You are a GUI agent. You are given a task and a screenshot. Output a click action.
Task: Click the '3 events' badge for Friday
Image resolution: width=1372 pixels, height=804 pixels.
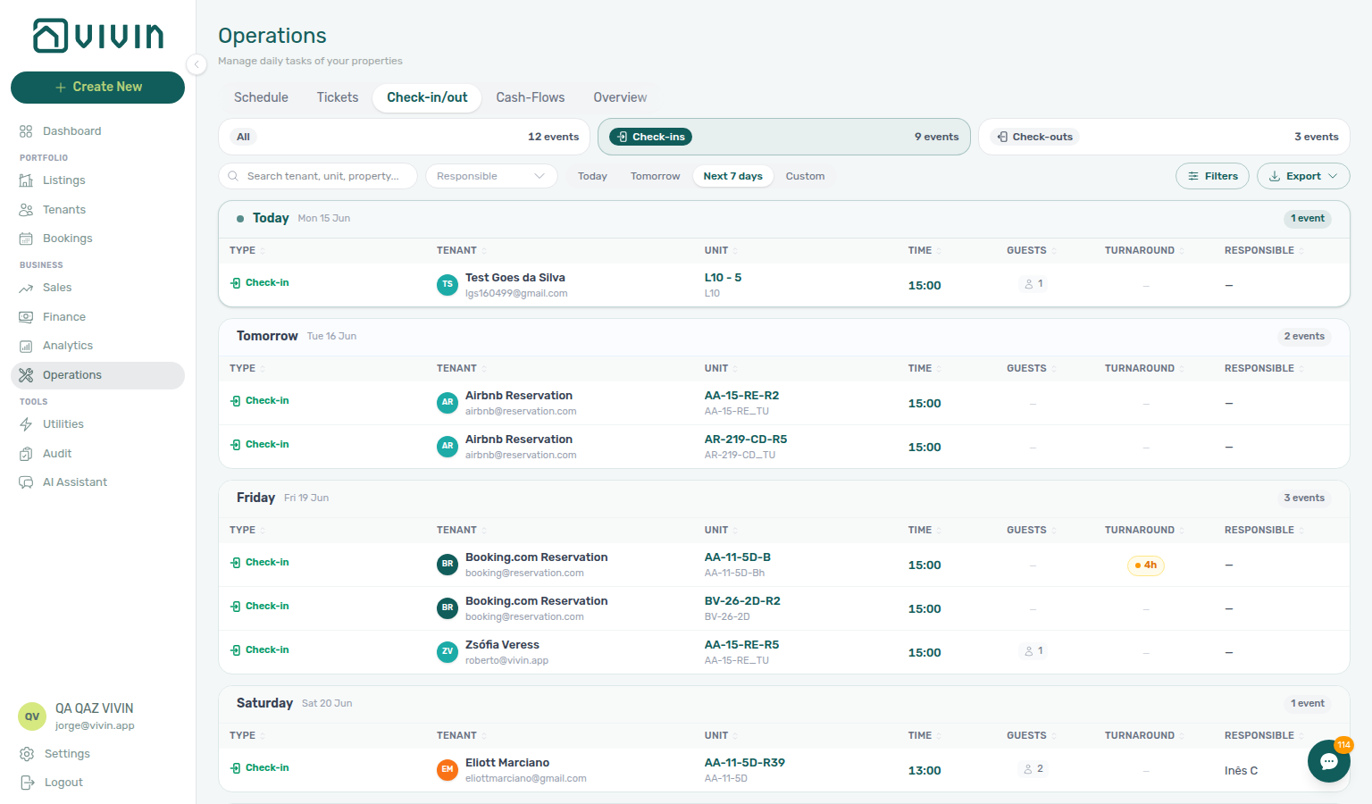click(x=1304, y=498)
